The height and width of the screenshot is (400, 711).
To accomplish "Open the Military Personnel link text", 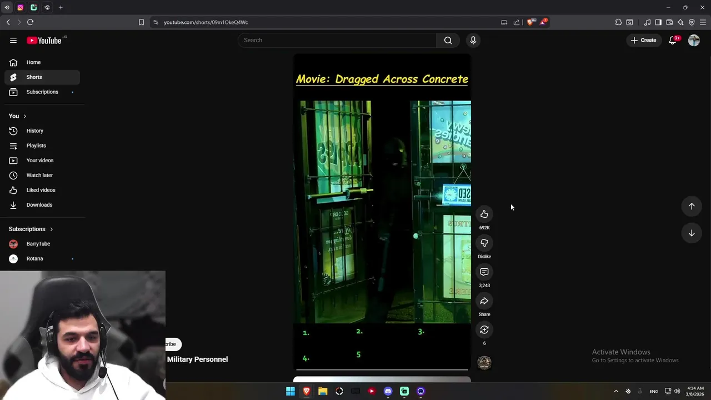I will (x=197, y=359).
